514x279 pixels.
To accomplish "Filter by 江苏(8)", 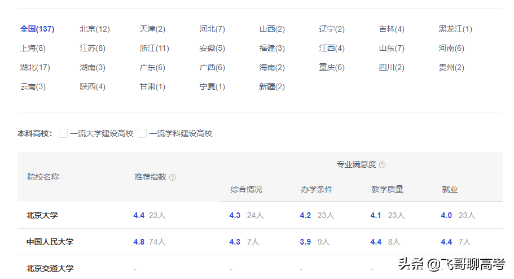I will tap(93, 48).
